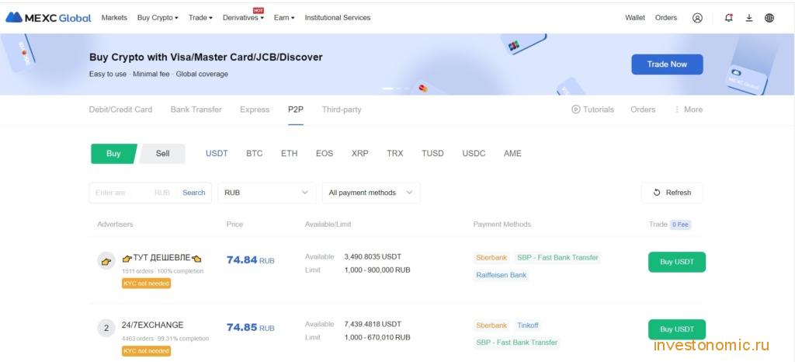Viewport: 795px width, 362px height.
Task: Select the TRX coin tab
Action: pyautogui.click(x=395, y=154)
